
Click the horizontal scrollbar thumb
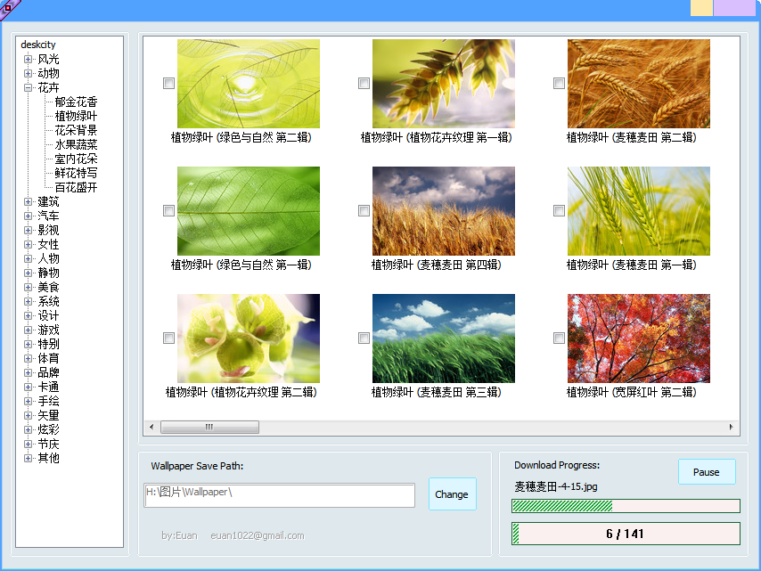[x=209, y=428]
